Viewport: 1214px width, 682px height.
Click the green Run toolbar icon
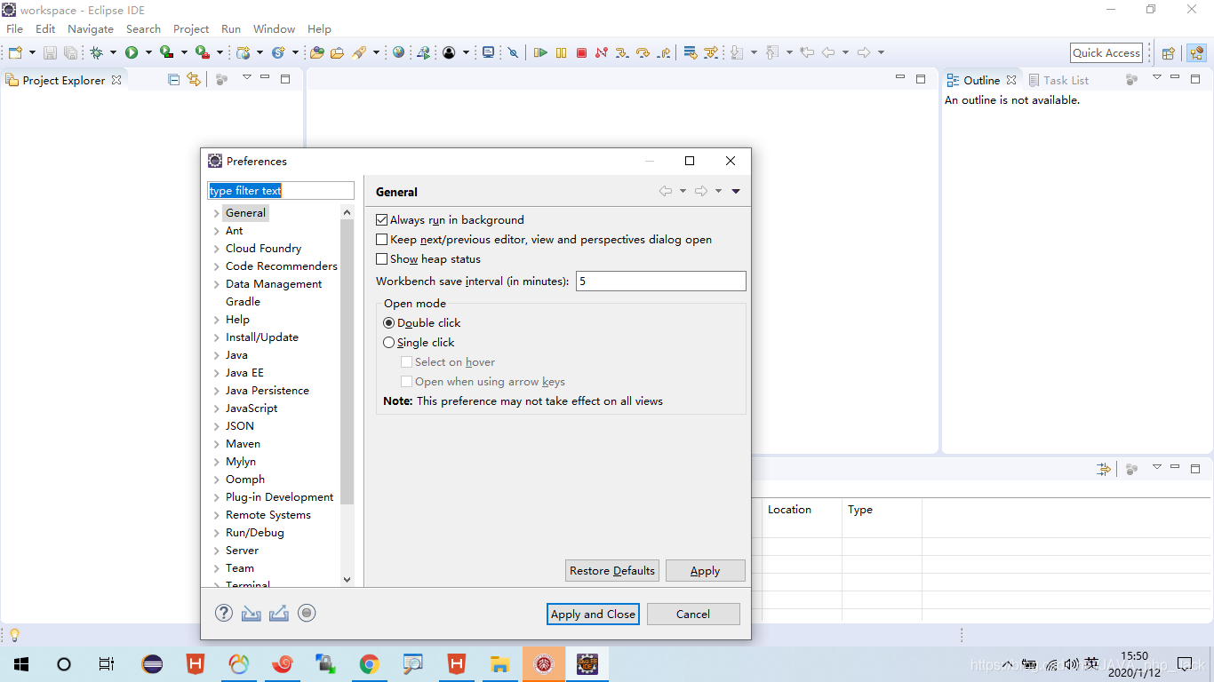coord(132,52)
